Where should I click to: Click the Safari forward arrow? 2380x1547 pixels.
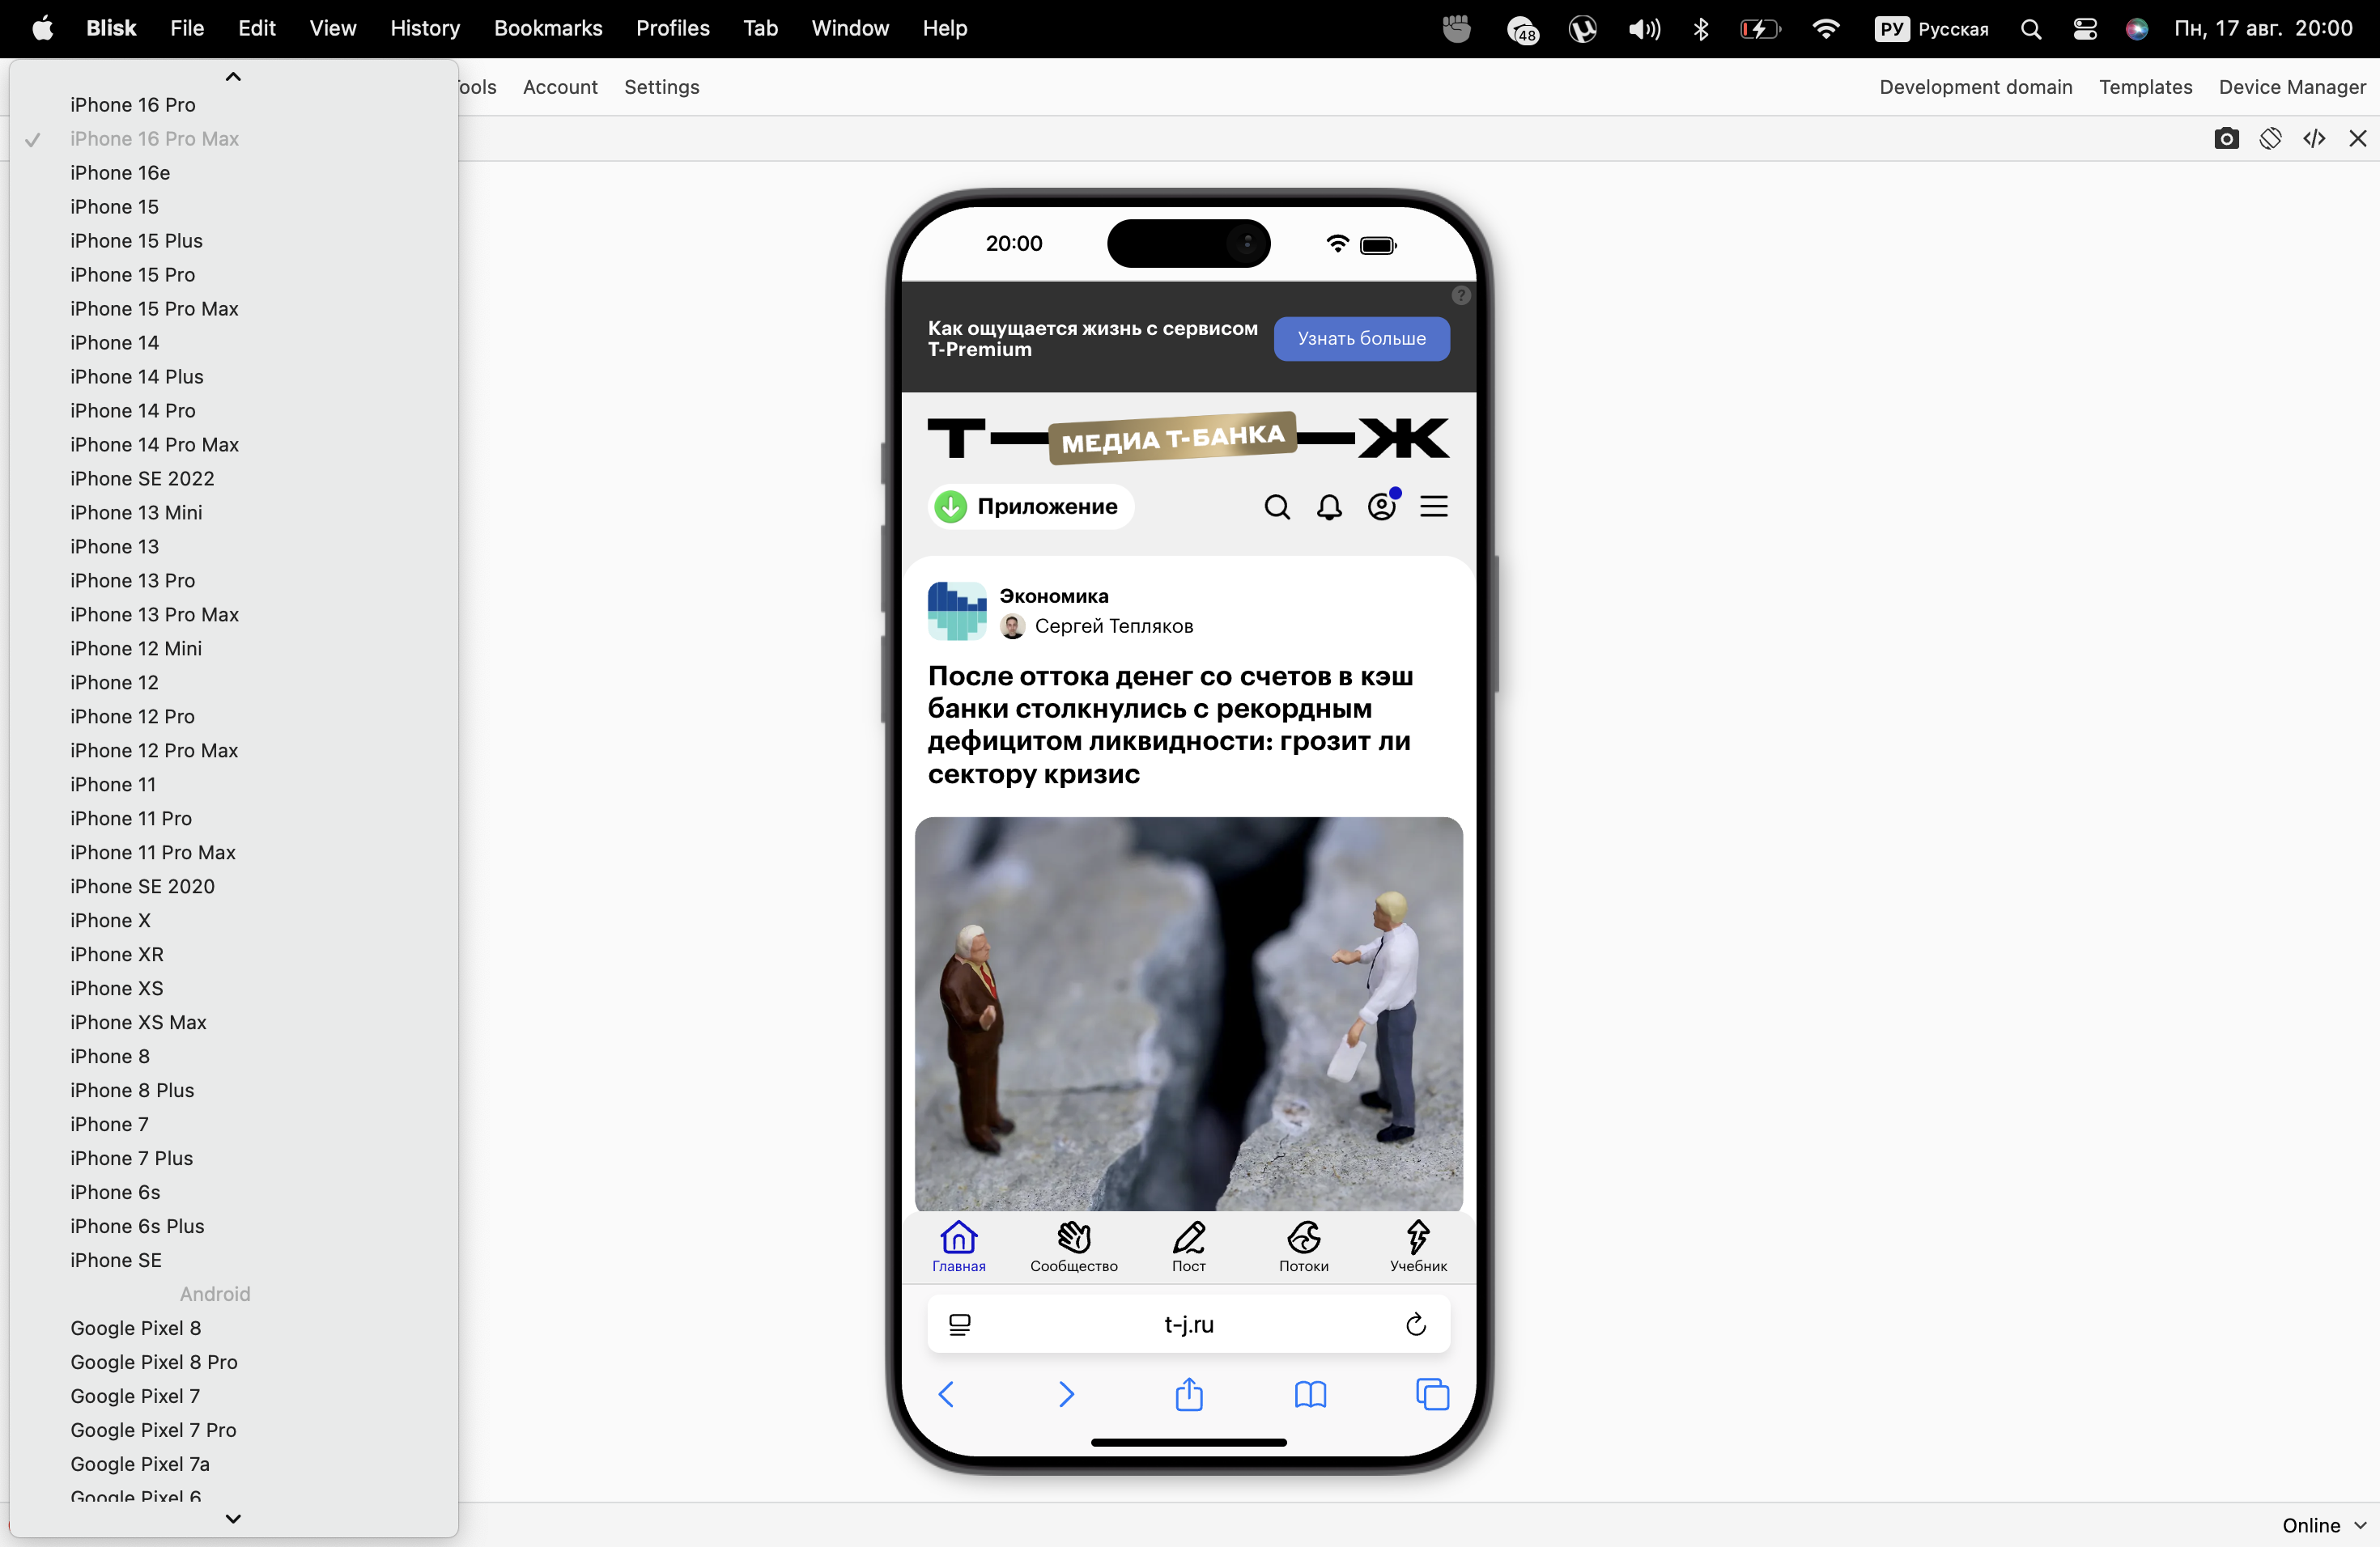(x=1066, y=1394)
